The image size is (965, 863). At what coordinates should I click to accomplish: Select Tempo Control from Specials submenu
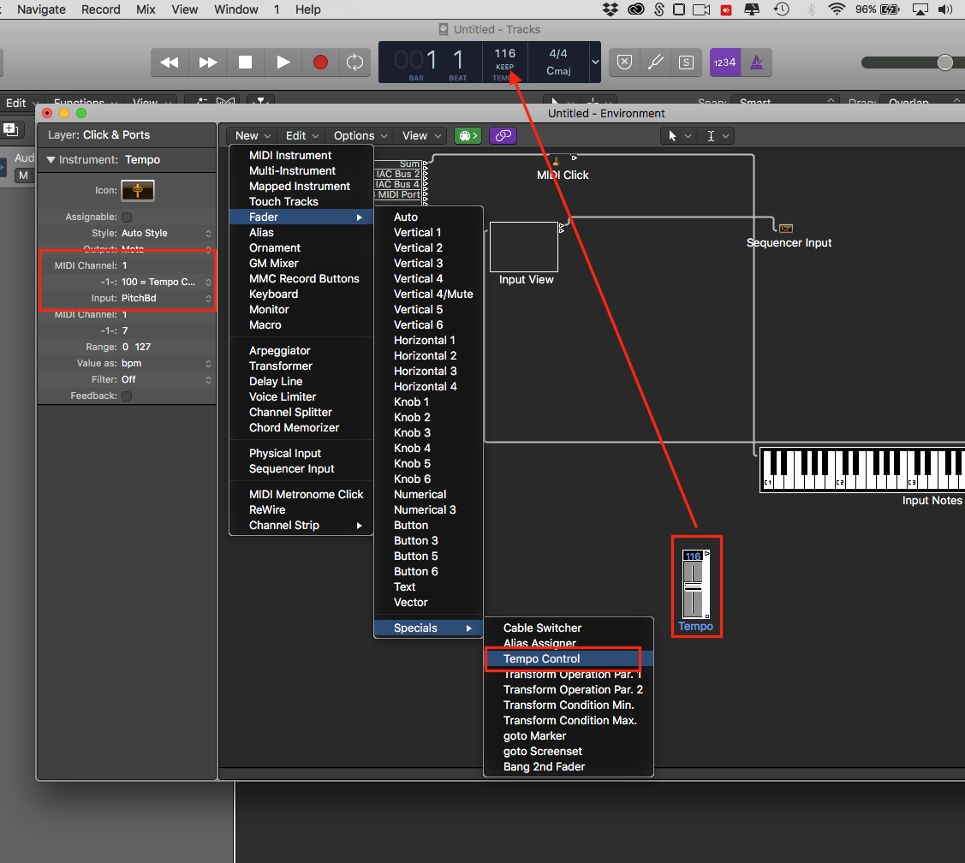pos(569,658)
